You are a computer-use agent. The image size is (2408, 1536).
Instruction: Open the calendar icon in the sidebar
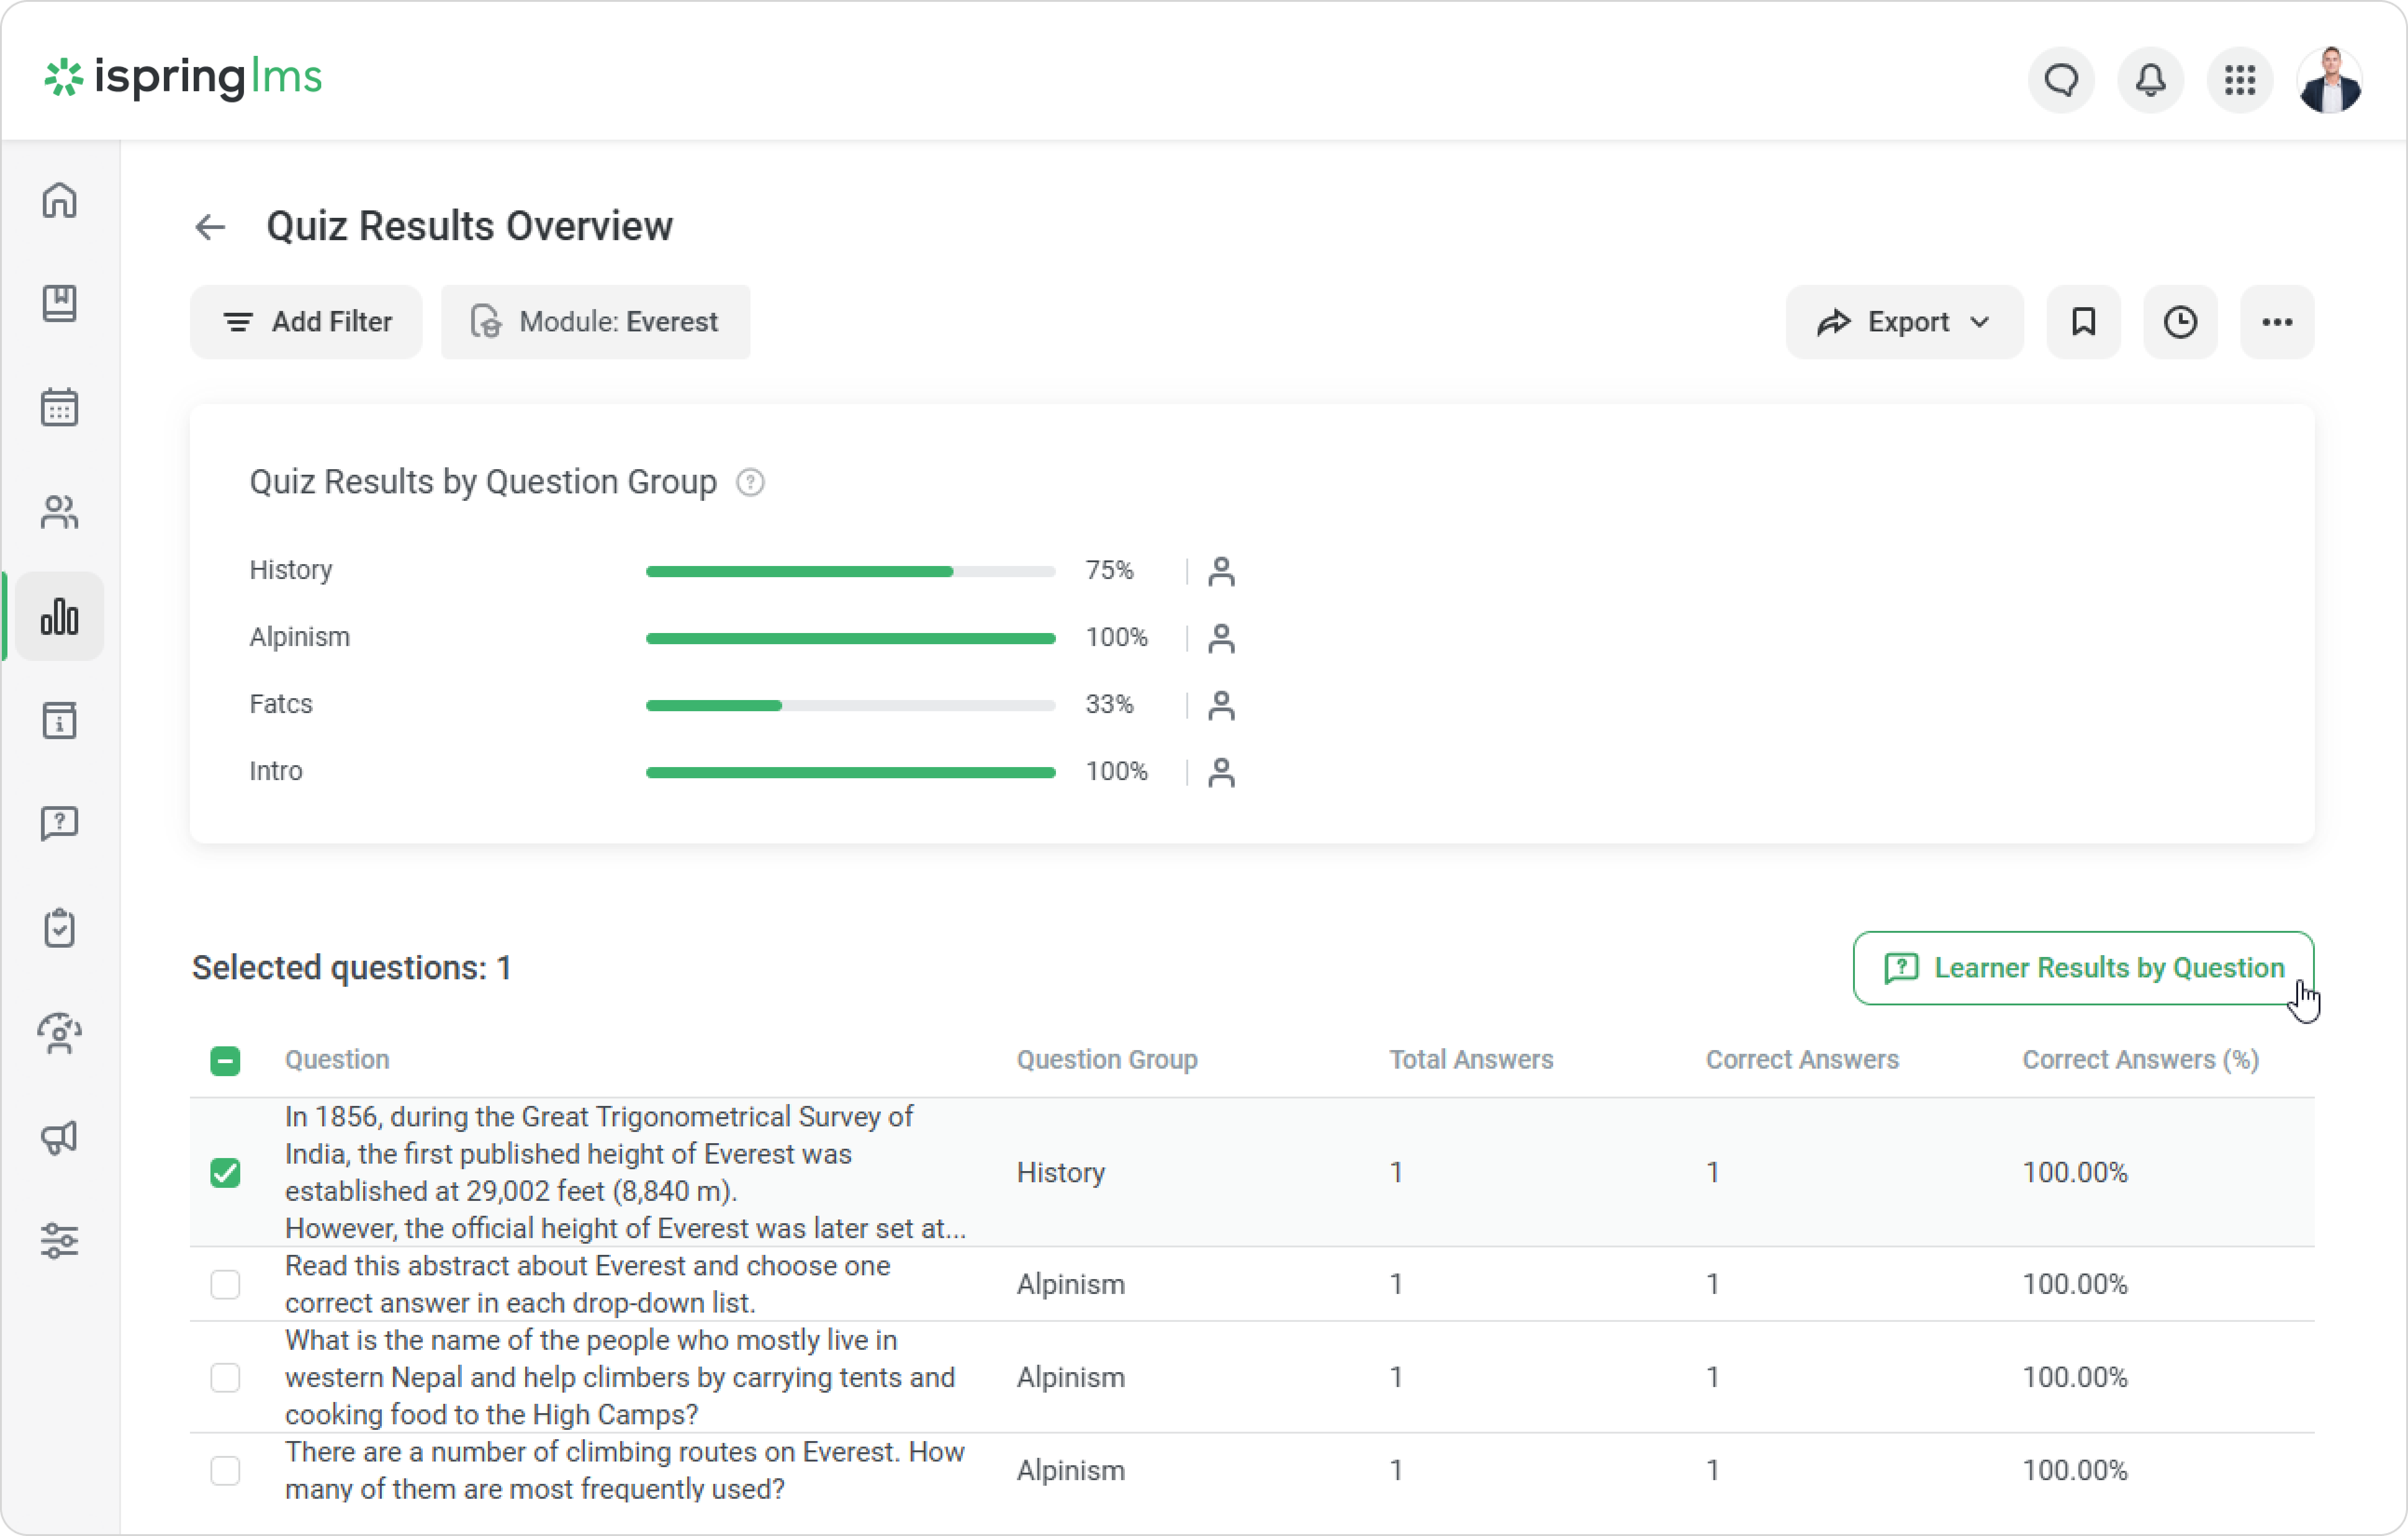[60, 407]
